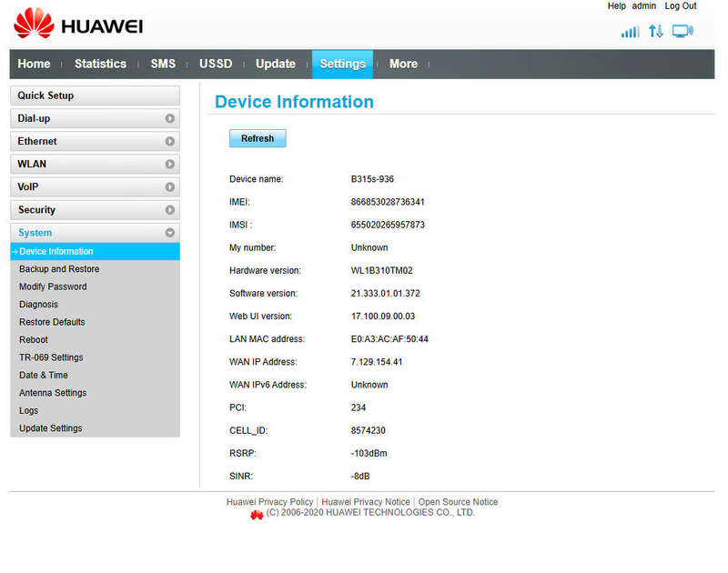The height and width of the screenshot is (573, 728).
Task: Select WLAN menu label
Action: click(x=32, y=164)
